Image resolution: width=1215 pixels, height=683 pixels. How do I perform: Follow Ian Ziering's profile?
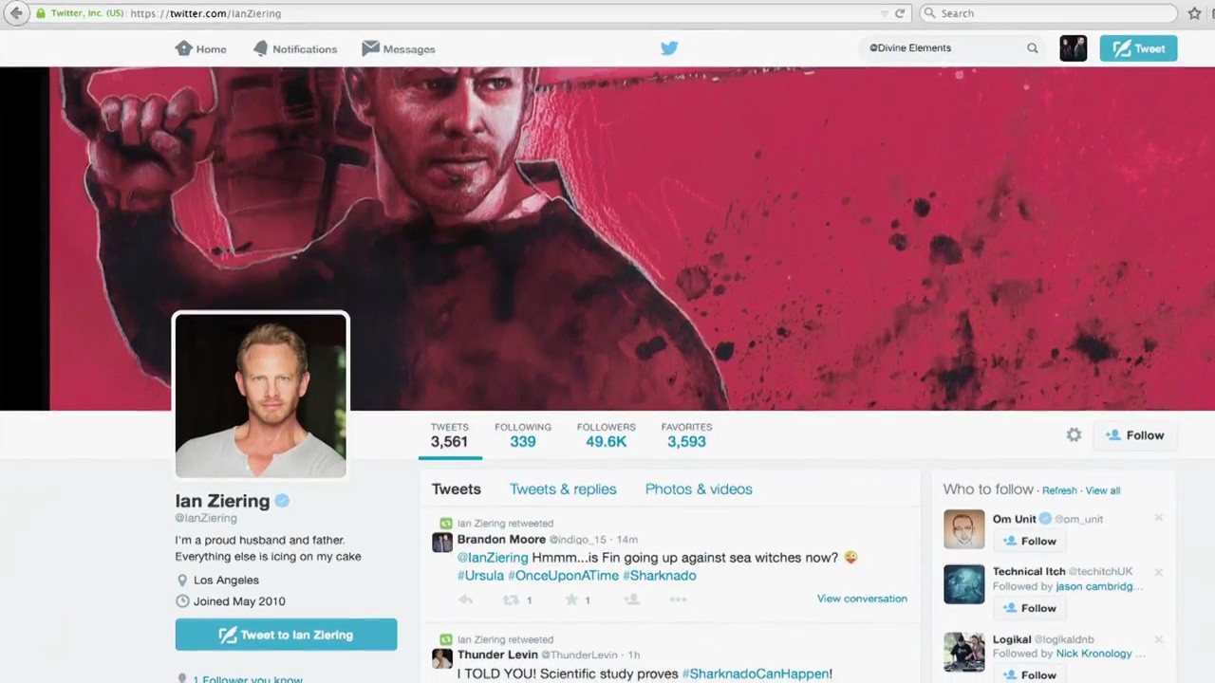tap(1134, 435)
